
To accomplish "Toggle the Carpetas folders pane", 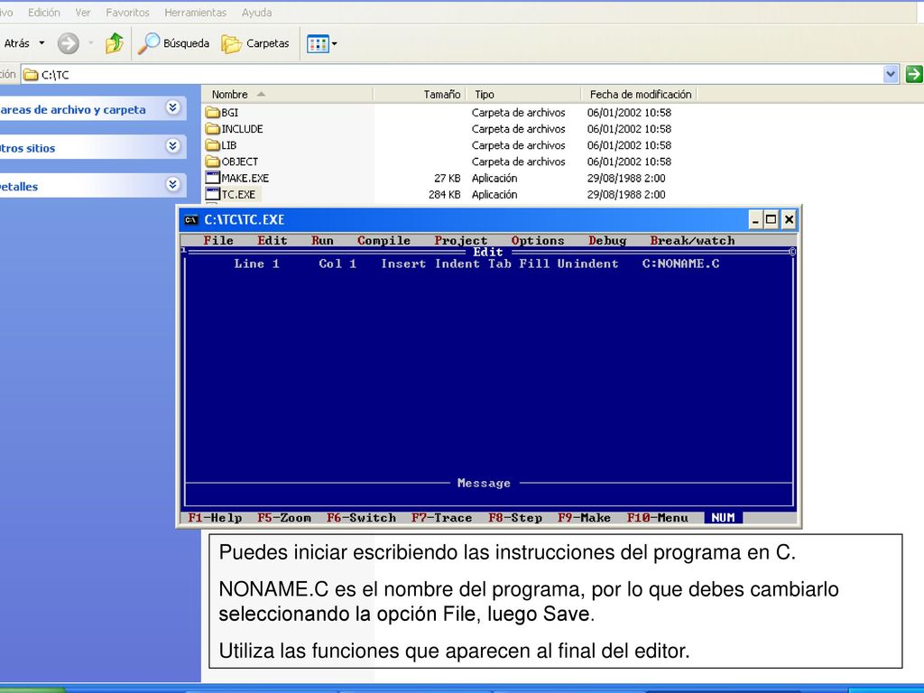I will point(255,43).
